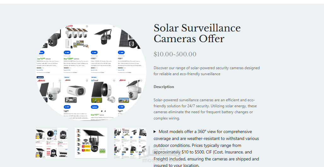The height and width of the screenshot is (167, 324).
Task: Click the $10.00-500.00 price
Action: pos(175,54)
